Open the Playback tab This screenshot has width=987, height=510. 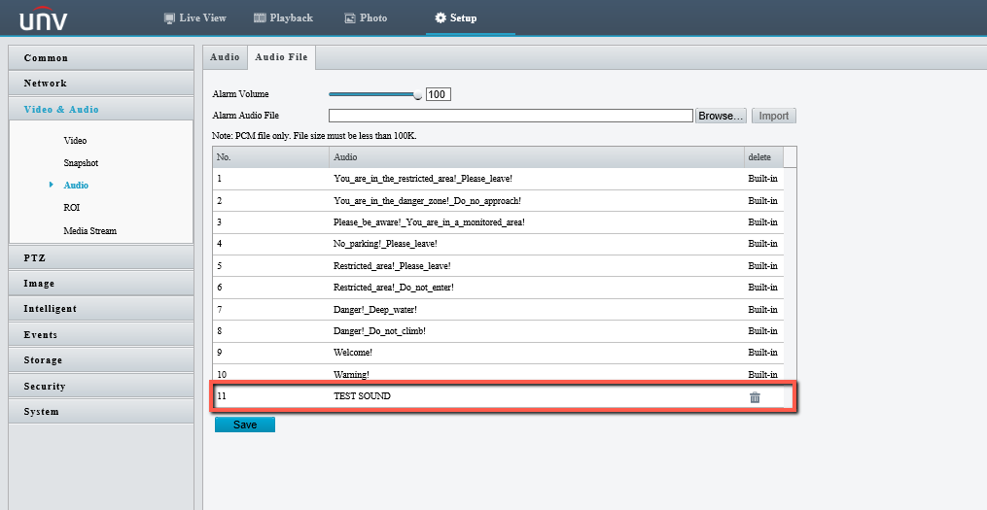(283, 17)
